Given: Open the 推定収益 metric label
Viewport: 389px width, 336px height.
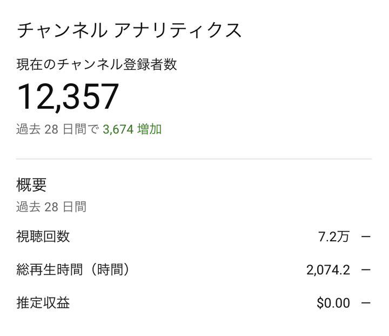Looking at the screenshot, I should (x=43, y=303).
